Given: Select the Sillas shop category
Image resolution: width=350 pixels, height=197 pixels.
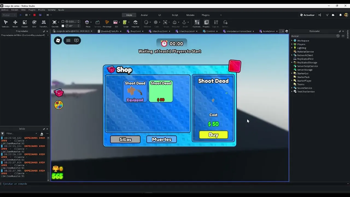Looking at the screenshot, I should pos(125,140).
